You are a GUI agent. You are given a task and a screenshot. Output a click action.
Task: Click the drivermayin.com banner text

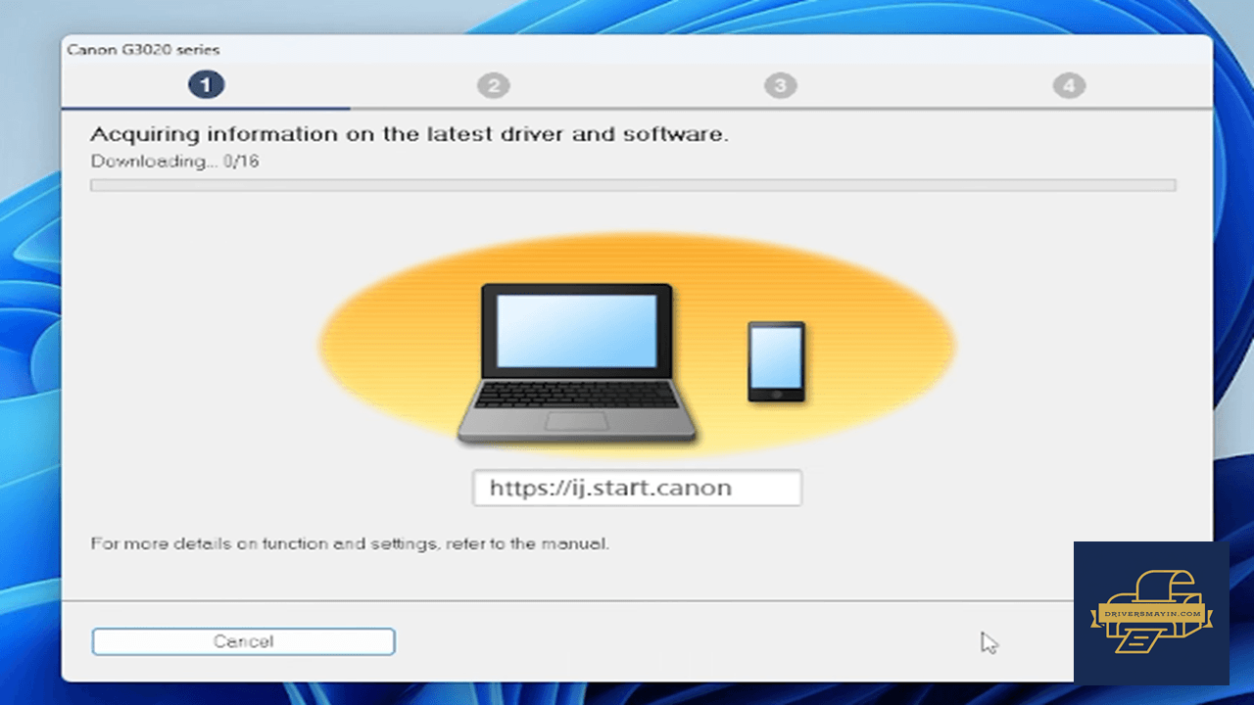(x=1151, y=614)
